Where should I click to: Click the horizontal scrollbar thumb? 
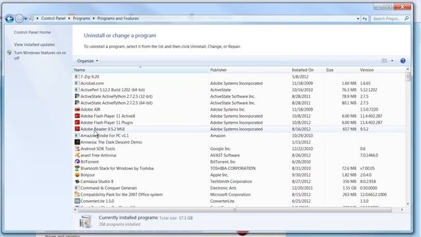tap(235, 209)
